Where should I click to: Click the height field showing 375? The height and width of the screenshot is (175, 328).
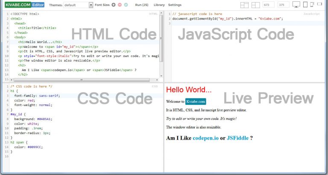point(284,5)
